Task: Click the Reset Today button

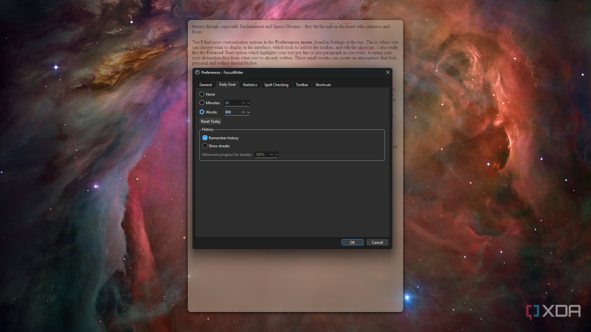Action: (211, 121)
